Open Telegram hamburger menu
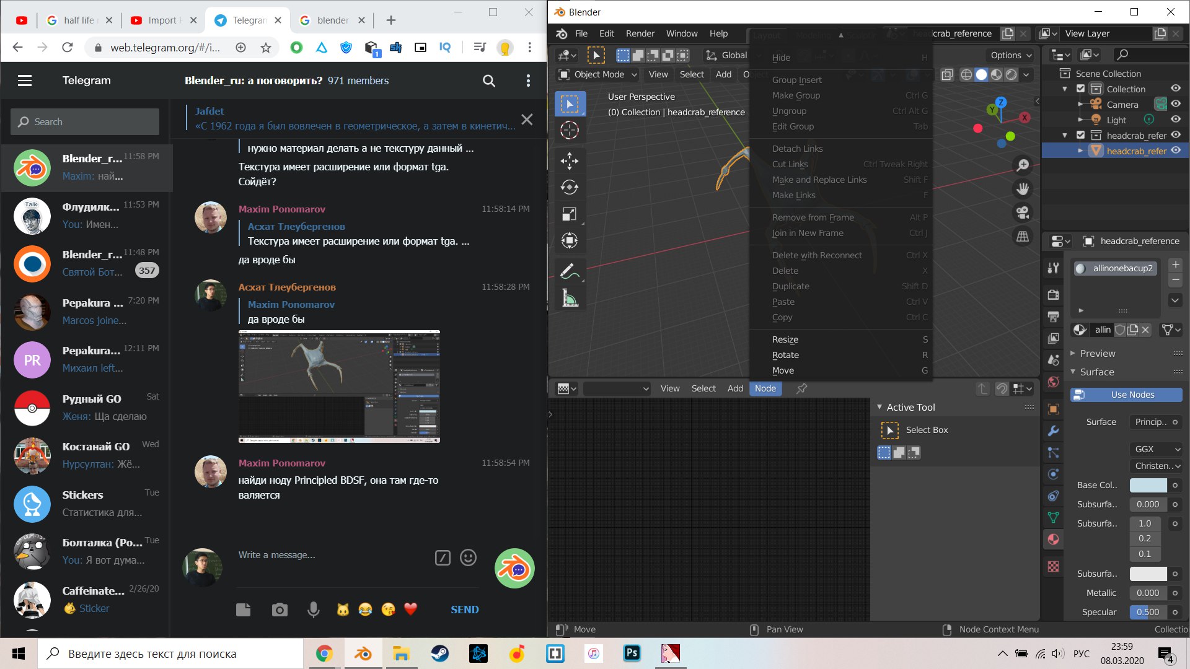1190x669 pixels. point(25,81)
